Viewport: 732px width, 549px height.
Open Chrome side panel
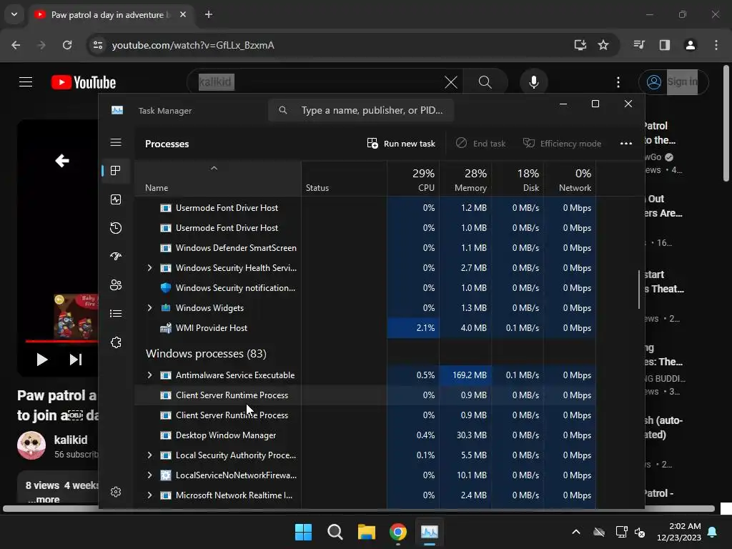tap(665, 45)
